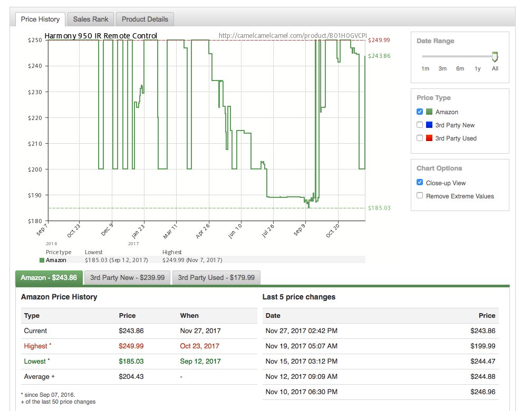The image size is (531, 411).
Task: Click the Jan 23 axis label on chart
Action: pos(138,231)
